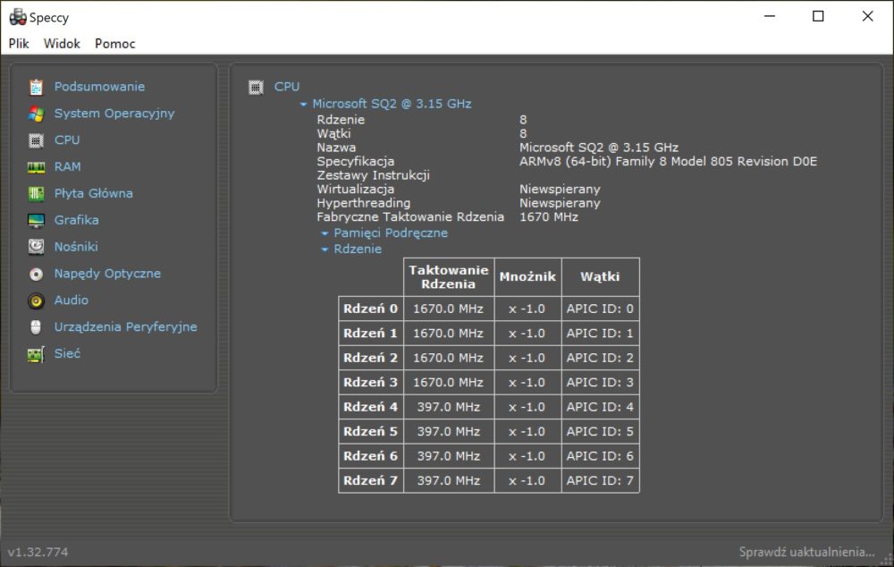
Task: Click the Nośniki hard drive icon
Action: click(36, 247)
